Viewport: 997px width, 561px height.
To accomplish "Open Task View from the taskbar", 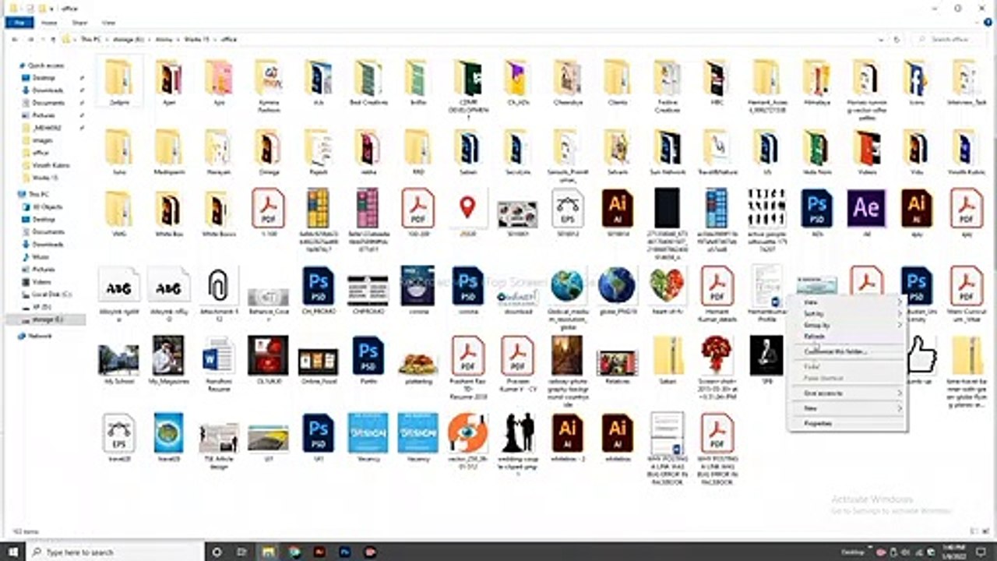I will point(242,552).
